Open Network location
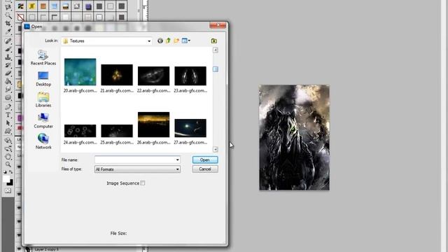 [x=43, y=141]
